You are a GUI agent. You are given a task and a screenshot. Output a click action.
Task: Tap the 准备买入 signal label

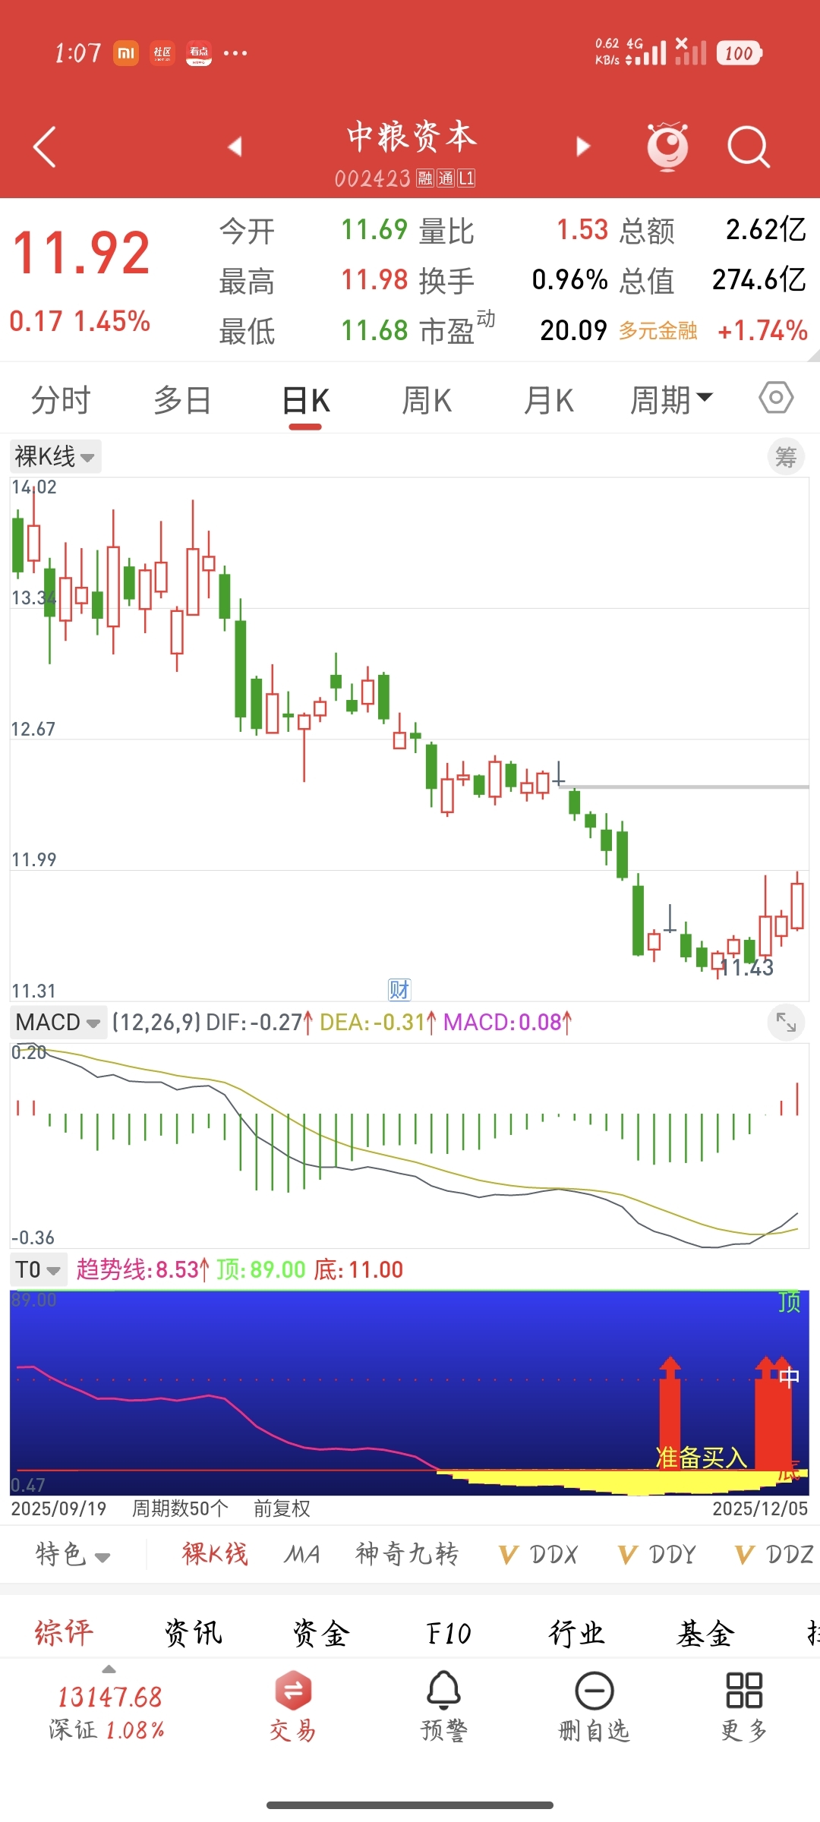coord(702,1457)
